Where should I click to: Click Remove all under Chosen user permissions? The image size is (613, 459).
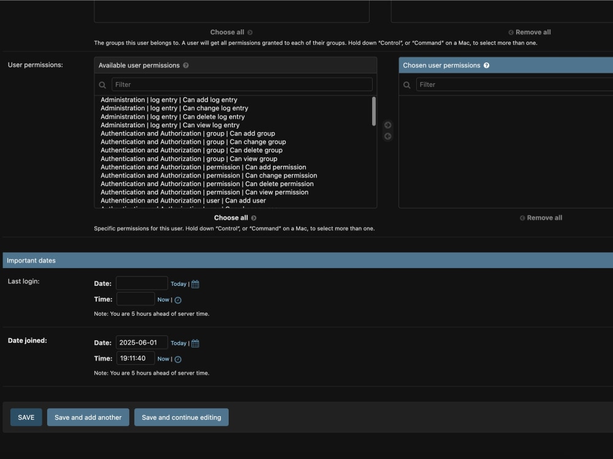541,218
